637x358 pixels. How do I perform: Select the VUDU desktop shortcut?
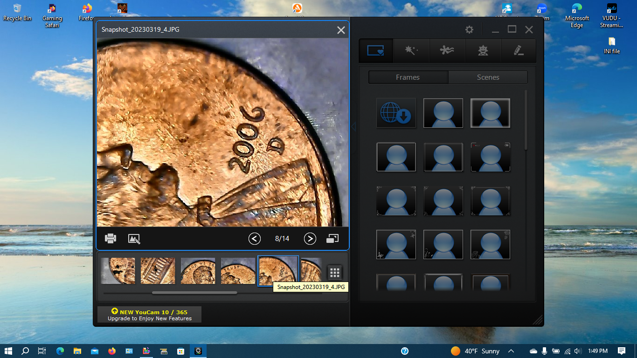click(x=612, y=15)
